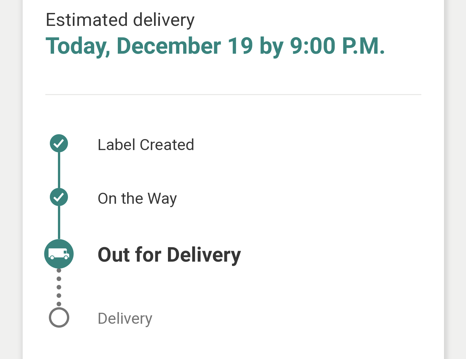Select the On the Way step label
Screen dimensions: 466x359
pos(137,199)
